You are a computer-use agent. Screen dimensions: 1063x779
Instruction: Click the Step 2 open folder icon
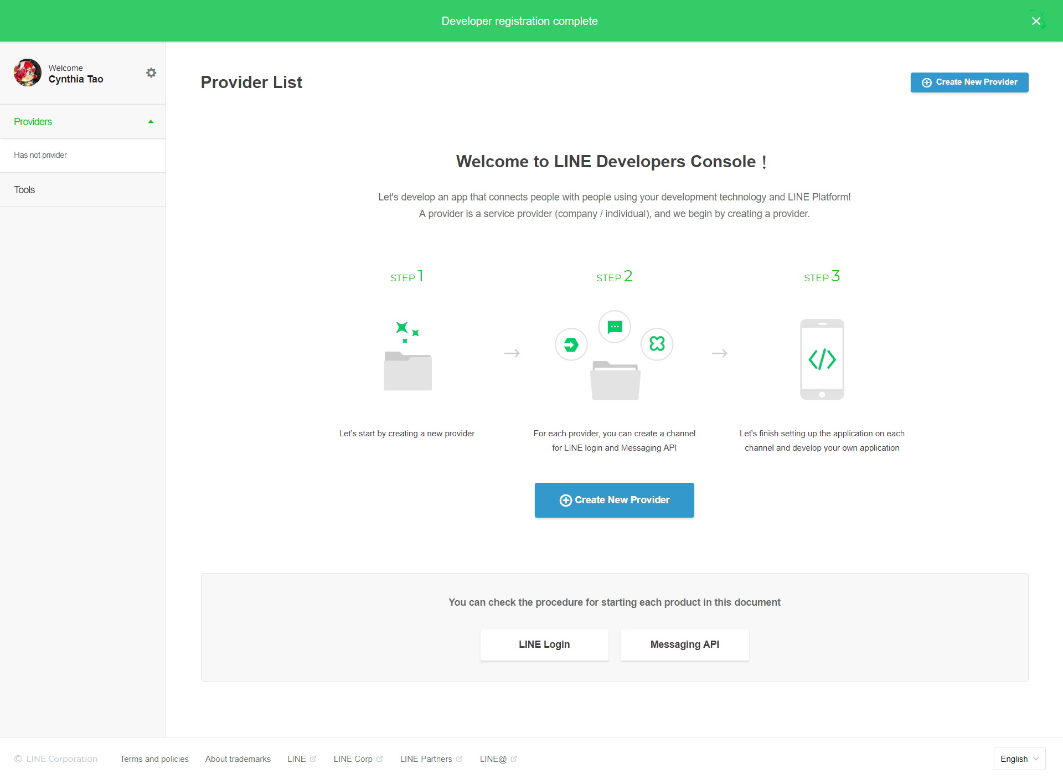pos(615,380)
